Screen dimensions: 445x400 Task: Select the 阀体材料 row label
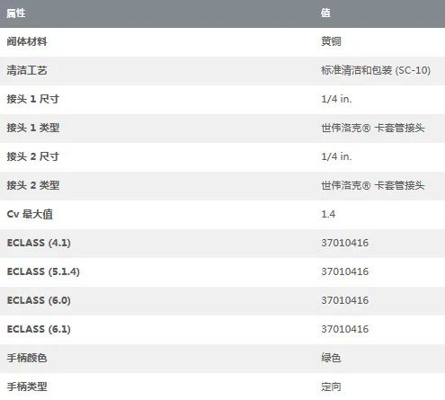click(27, 41)
